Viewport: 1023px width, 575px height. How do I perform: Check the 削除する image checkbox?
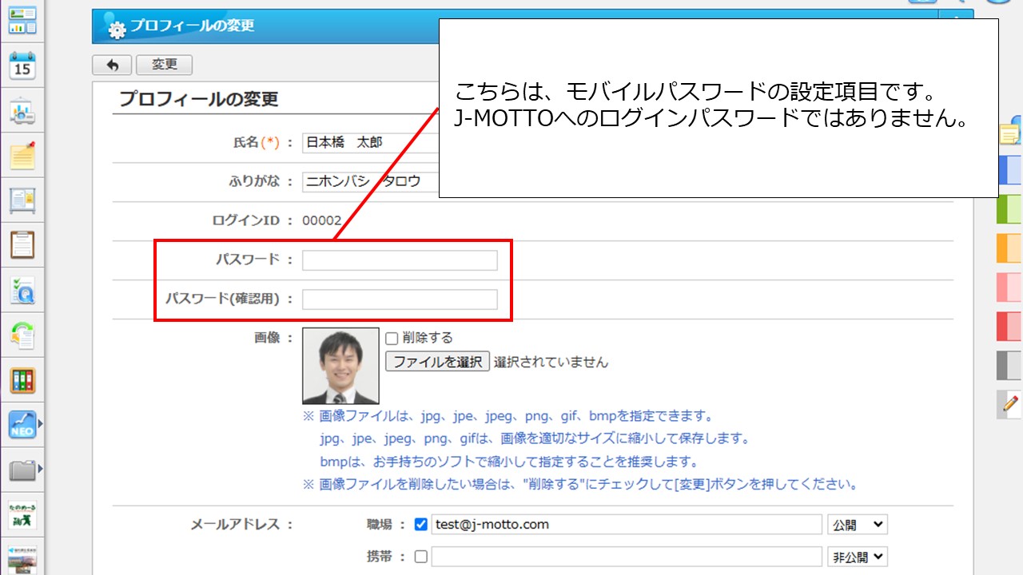(392, 338)
